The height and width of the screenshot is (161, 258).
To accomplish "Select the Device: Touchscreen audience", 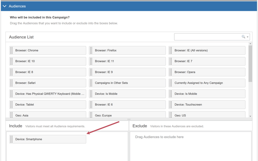I will tap(207, 105).
